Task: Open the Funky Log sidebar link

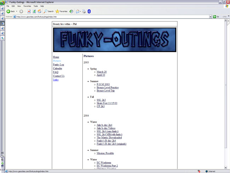Action: [x=58, y=65]
